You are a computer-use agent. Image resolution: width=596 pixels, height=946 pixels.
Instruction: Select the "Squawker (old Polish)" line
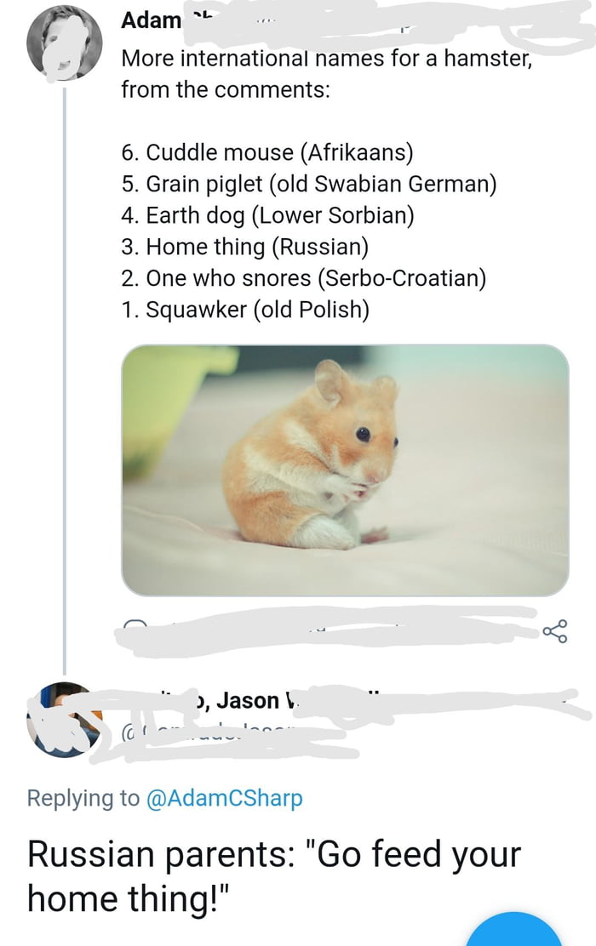[x=244, y=310]
